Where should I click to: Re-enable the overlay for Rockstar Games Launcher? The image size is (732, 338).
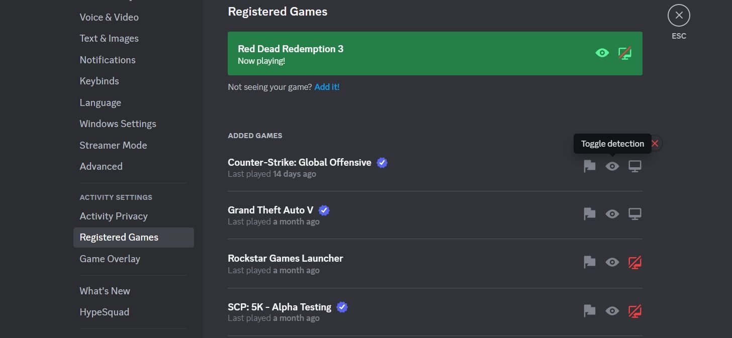(x=634, y=262)
